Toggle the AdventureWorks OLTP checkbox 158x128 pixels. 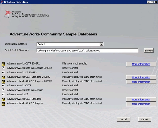coord(3,85)
